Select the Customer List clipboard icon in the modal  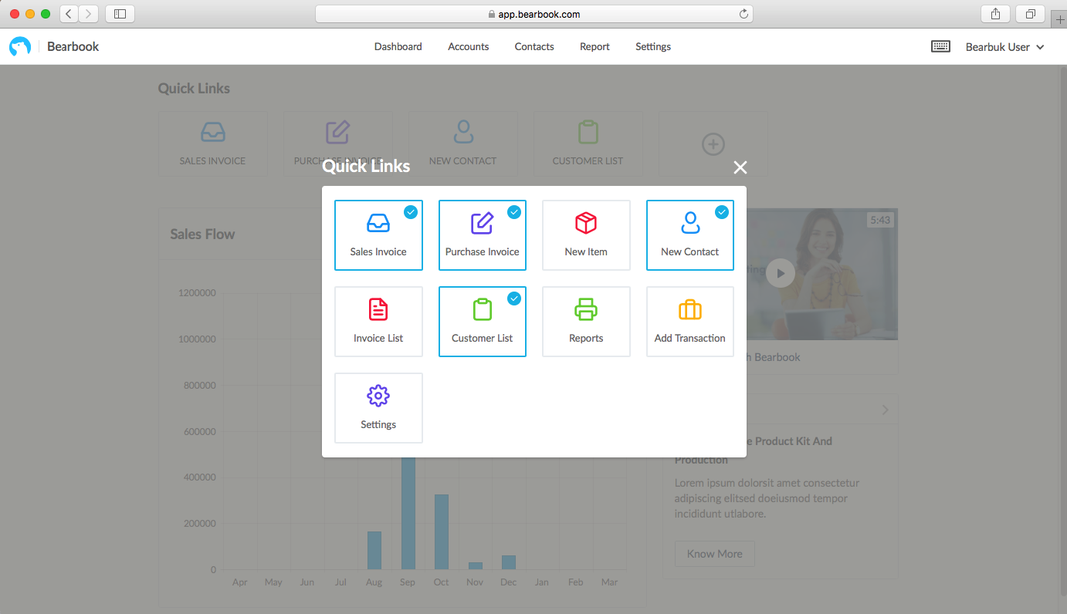[x=482, y=310]
